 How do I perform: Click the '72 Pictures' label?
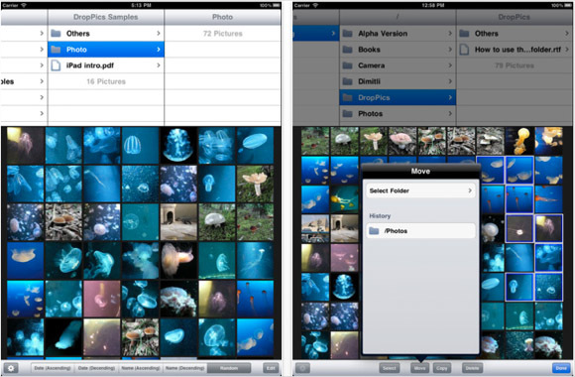(223, 34)
